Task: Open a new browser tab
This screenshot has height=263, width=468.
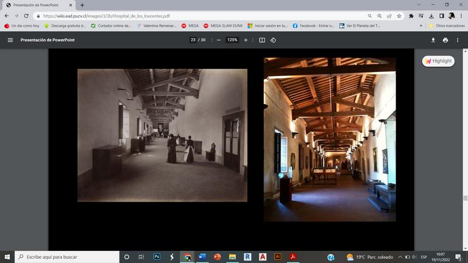Action: pos(82,5)
